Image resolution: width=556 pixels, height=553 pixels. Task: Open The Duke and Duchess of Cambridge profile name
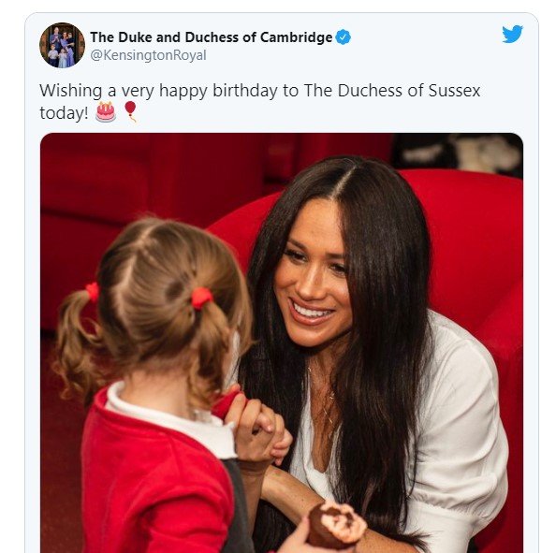coord(212,37)
